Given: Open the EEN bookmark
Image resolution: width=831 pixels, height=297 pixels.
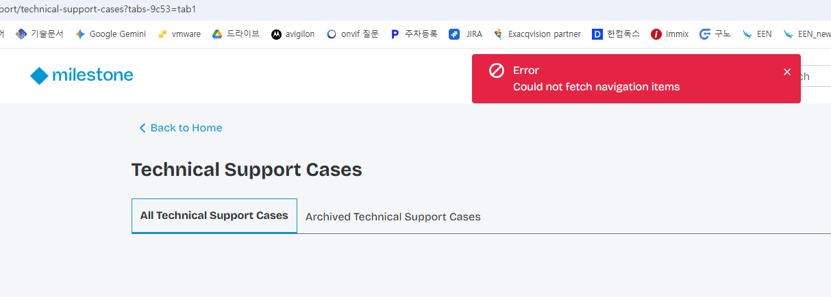Looking at the screenshot, I should click(x=757, y=34).
